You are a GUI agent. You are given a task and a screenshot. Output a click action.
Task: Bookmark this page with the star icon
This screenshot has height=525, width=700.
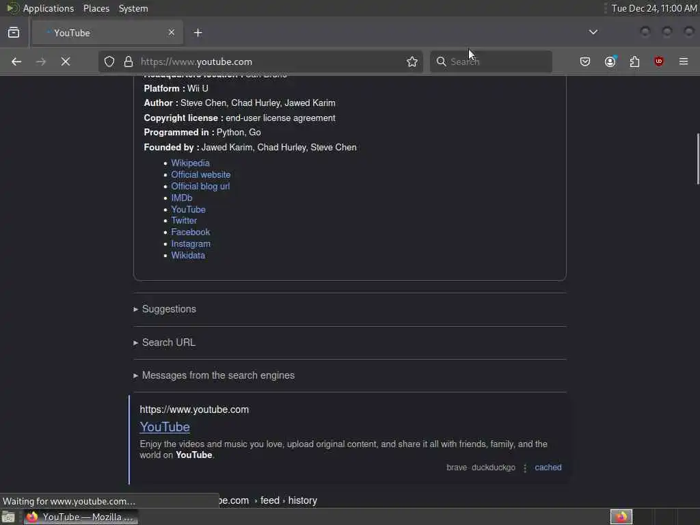pos(412,62)
